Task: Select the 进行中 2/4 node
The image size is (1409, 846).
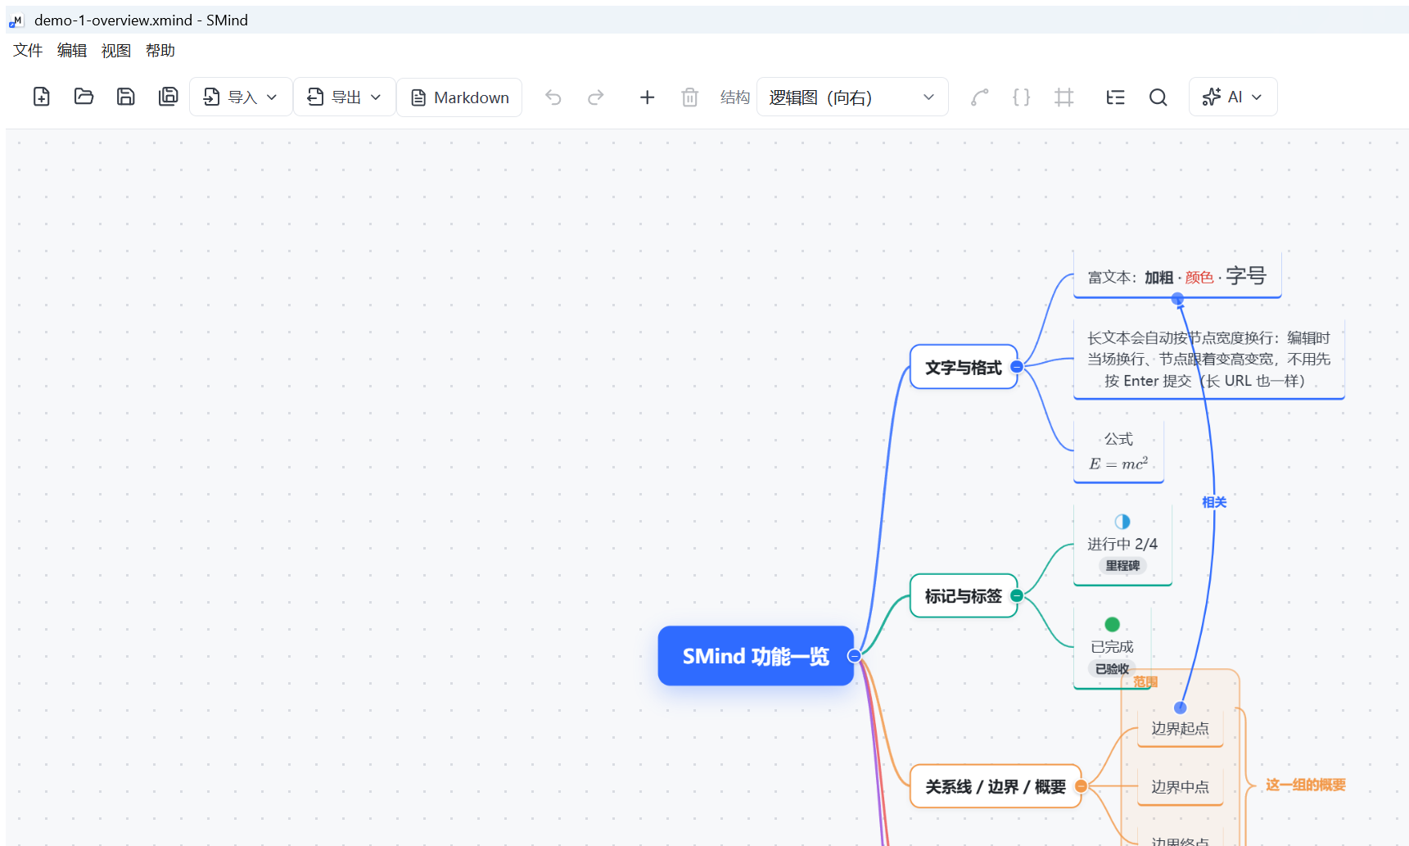Action: pyautogui.click(x=1122, y=544)
